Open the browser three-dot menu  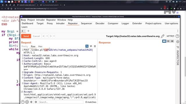pos(184,9)
